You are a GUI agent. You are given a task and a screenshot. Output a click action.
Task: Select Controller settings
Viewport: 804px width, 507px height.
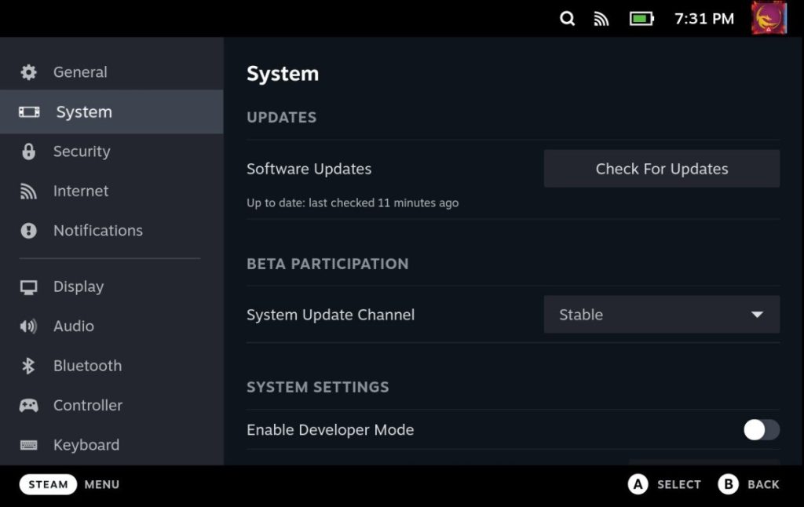pyautogui.click(x=111, y=406)
